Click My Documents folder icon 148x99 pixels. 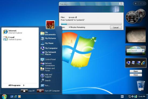42,33
